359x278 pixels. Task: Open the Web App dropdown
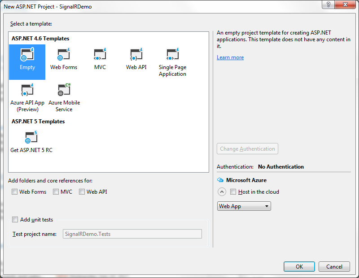click(244, 206)
